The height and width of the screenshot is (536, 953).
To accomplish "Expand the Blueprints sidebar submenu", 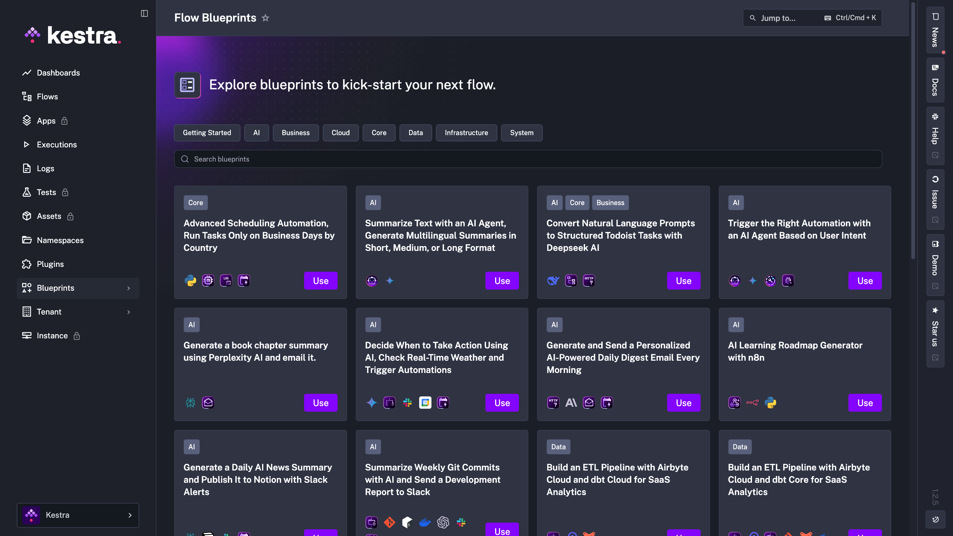I will [x=128, y=288].
